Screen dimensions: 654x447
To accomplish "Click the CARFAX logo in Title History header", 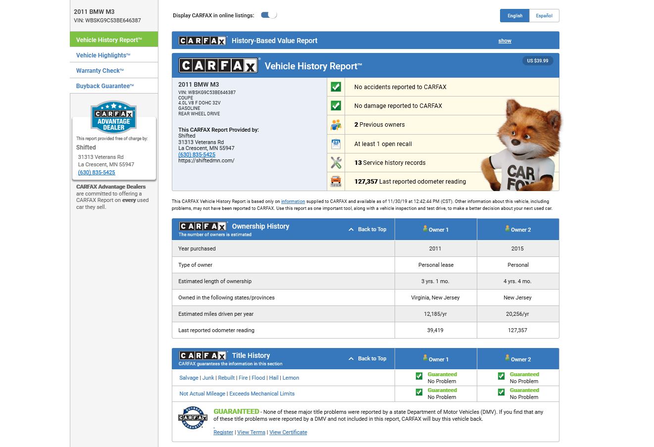I will point(203,355).
